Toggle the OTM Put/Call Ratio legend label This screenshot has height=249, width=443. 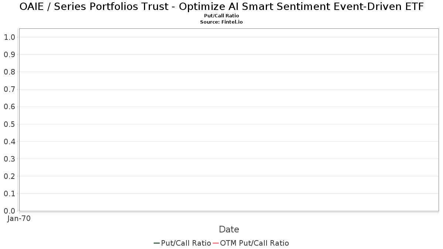[x=254, y=243]
